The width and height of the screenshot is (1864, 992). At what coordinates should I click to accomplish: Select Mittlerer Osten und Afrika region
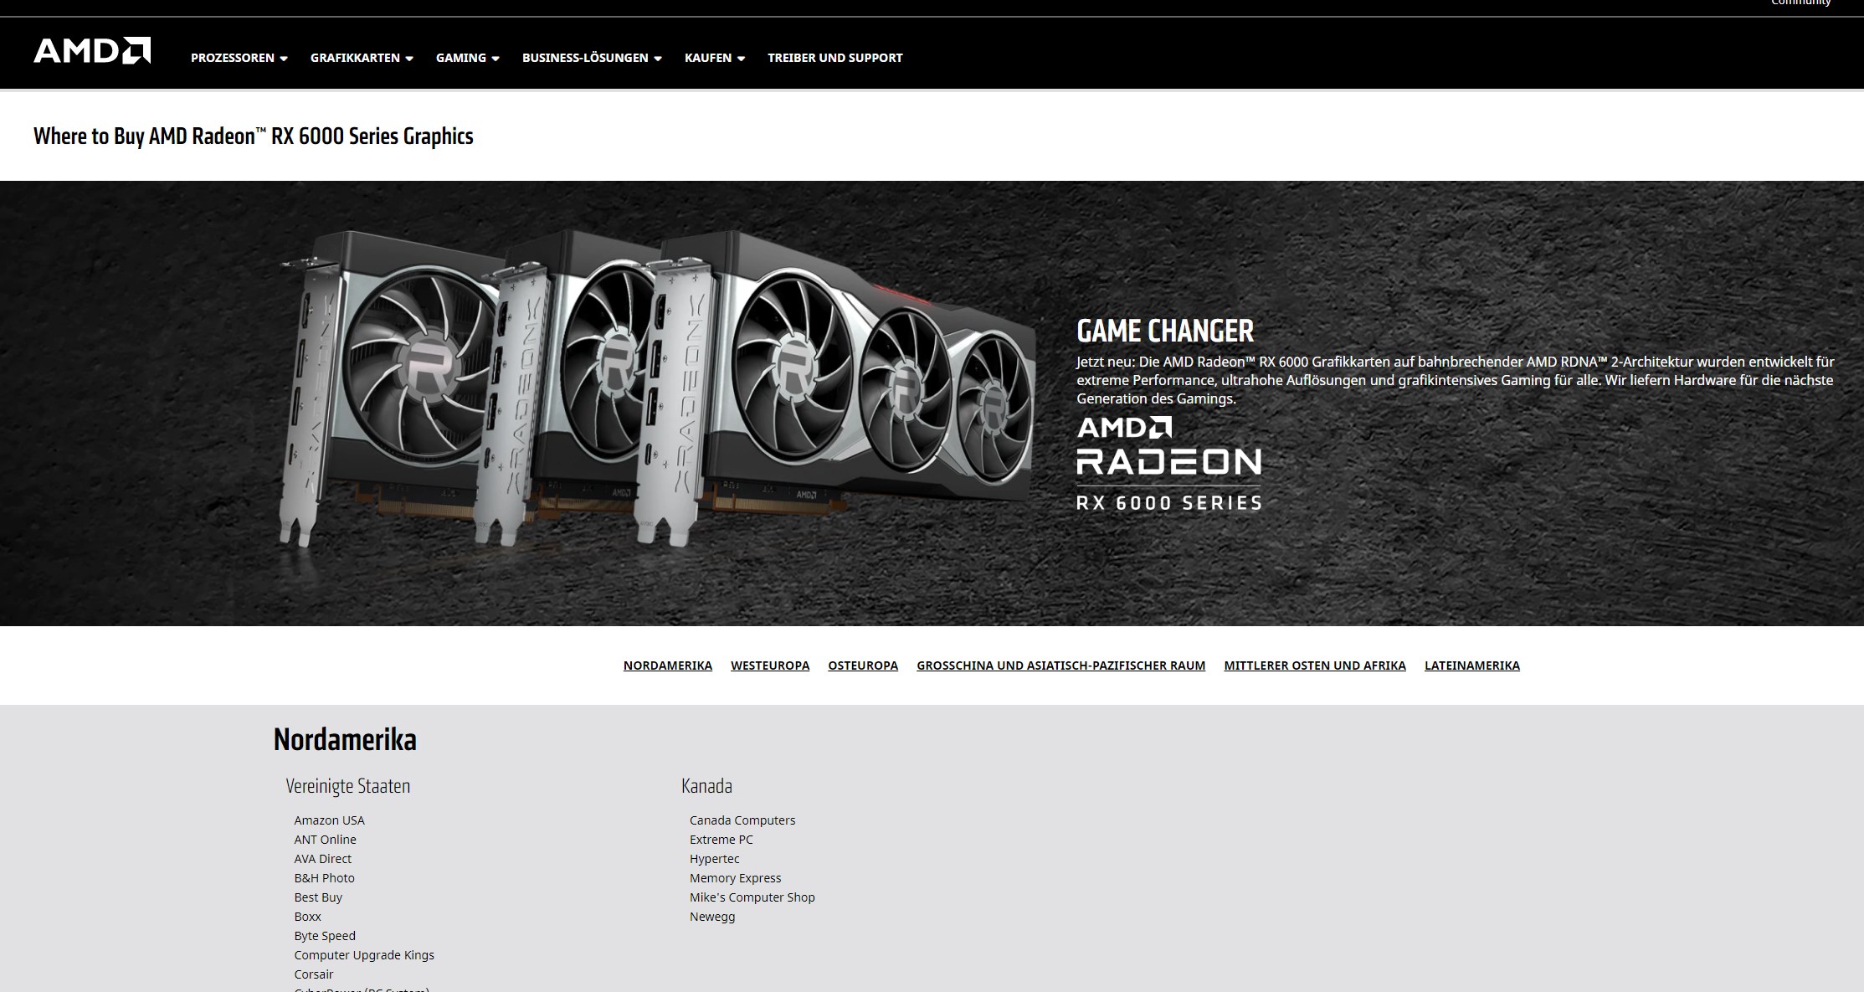pos(1314,666)
